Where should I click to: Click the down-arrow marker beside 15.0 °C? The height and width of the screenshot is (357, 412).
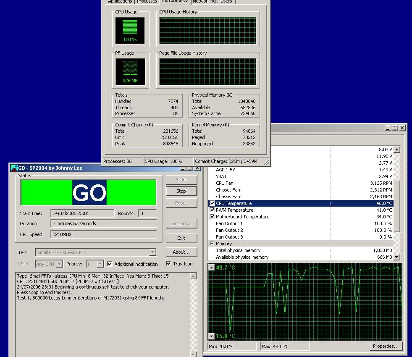(211, 336)
